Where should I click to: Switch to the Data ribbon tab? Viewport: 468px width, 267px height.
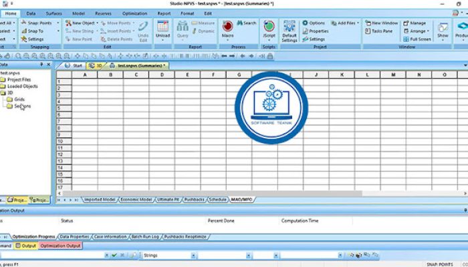pyautogui.click(x=31, y=13)
